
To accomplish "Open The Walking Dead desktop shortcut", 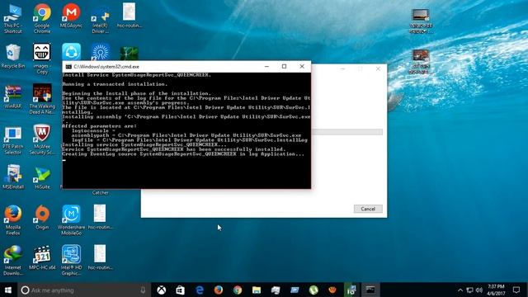I will (x=42, y=99).
